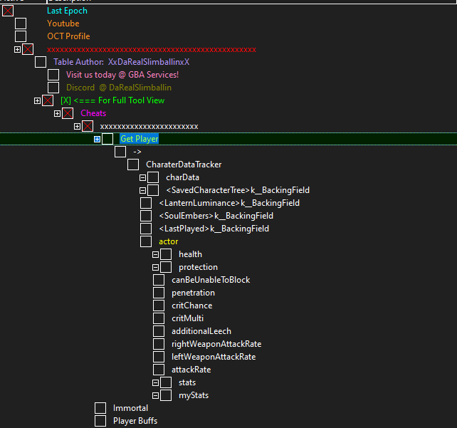Select the rightWeaponAttackRate row
The width and height of the screenshot is (457, 428).
pos(216,344)
